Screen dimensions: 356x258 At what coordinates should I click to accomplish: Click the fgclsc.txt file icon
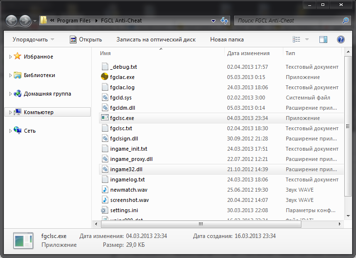105,128
